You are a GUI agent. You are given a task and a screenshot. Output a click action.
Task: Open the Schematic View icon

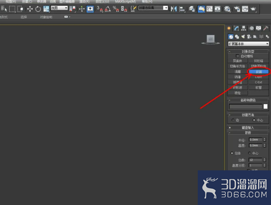tap(217, 9)
